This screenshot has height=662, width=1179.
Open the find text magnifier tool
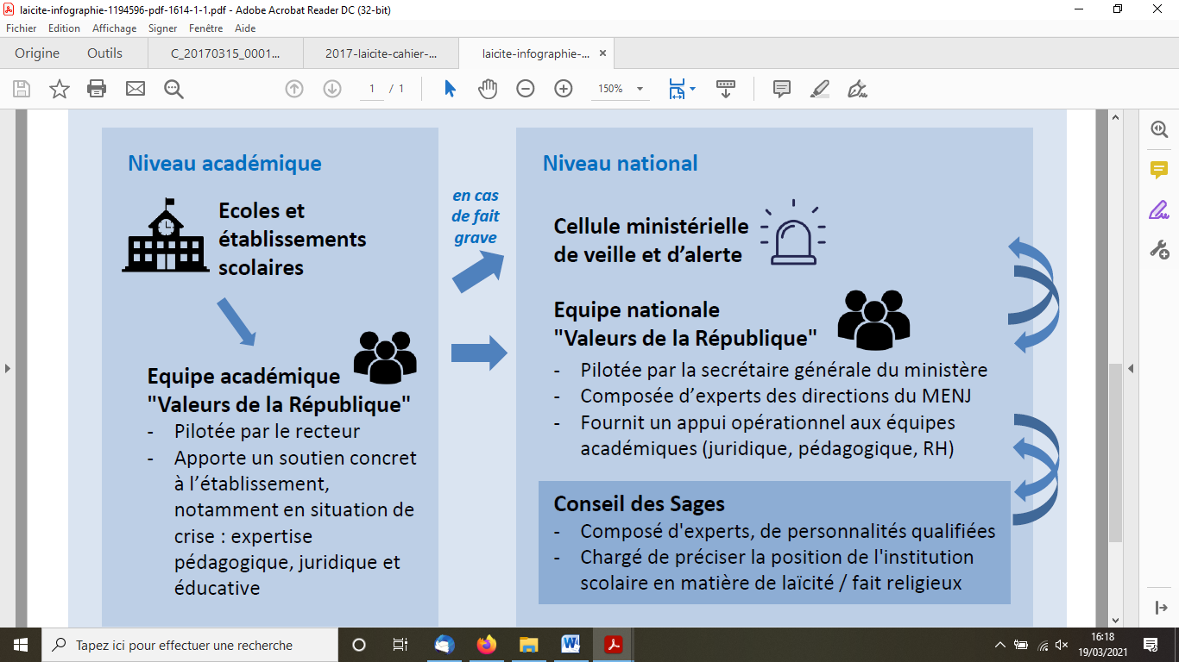[x=173, y=89]
